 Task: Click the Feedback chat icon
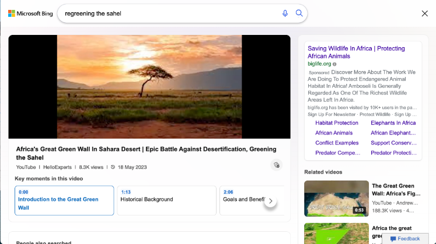pyautogui.click(x=393, y=239)
